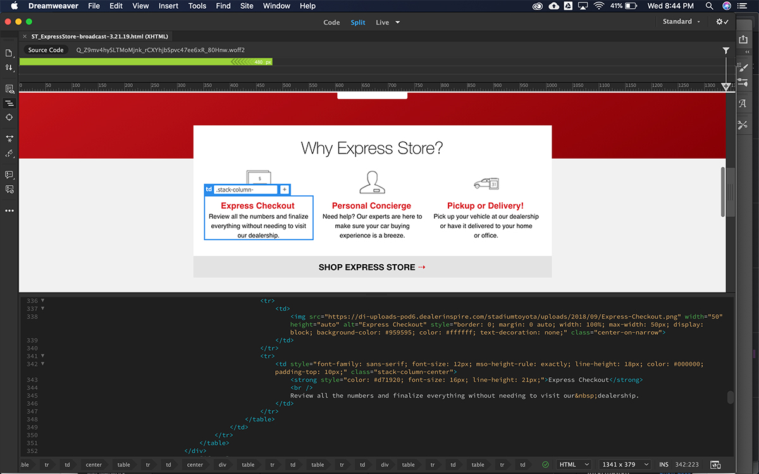The image size is (759, 474).
Task: Collapse code fold arrow at line 337
Action: pyautogui.click(x=42, y=308)
